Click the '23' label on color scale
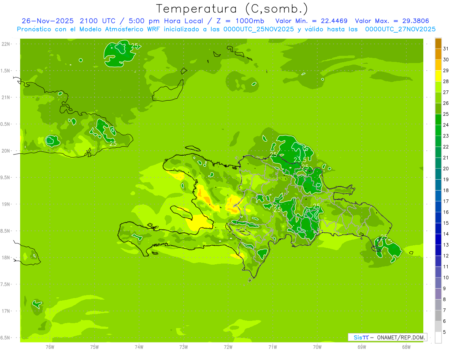This screenshot has width=456, height=352. click(x=446, y=136)
